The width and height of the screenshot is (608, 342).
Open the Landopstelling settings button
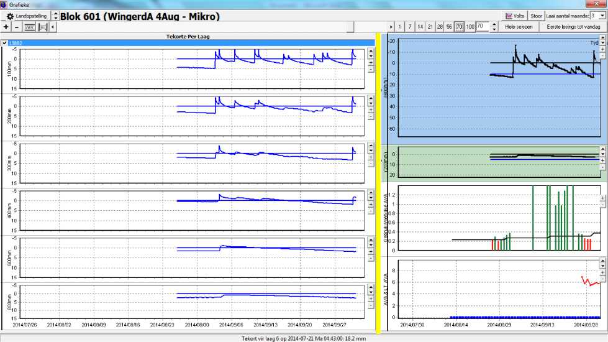(26, 16)
